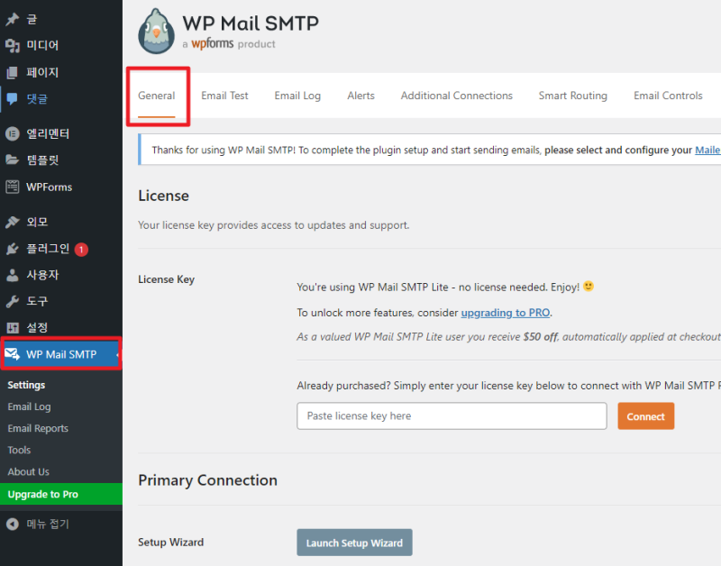Collapse menu via 메뉴 접기 label
This screenshot has width=721, height=566.
(x=48, y=524)
